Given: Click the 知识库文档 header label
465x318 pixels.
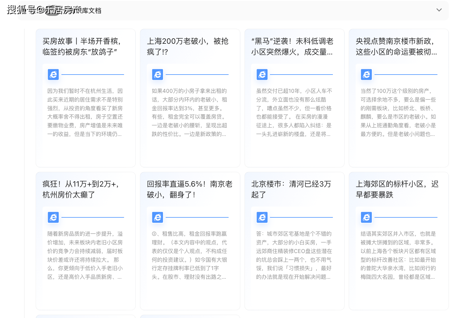Looking at the screenshot, I should (x=90, y=11).
